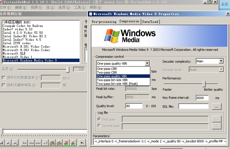Browse for EDL file with the ... button
Screen dimensions: 230x149
(217, 106)
